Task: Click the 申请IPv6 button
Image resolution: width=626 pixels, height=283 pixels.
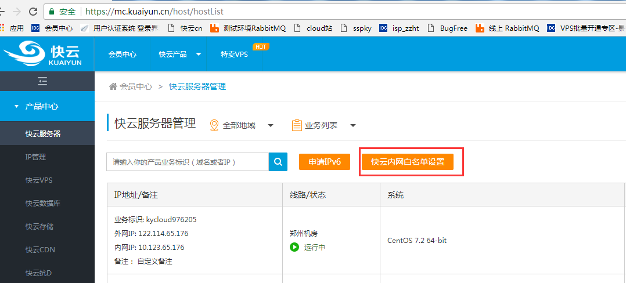Action: tap(324, 162)
